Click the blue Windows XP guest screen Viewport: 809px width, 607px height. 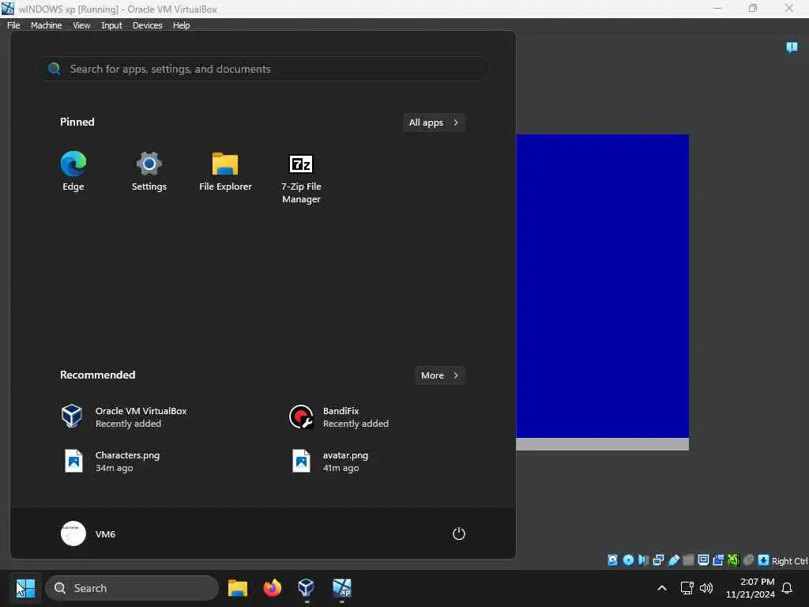[x=602, y=286]
